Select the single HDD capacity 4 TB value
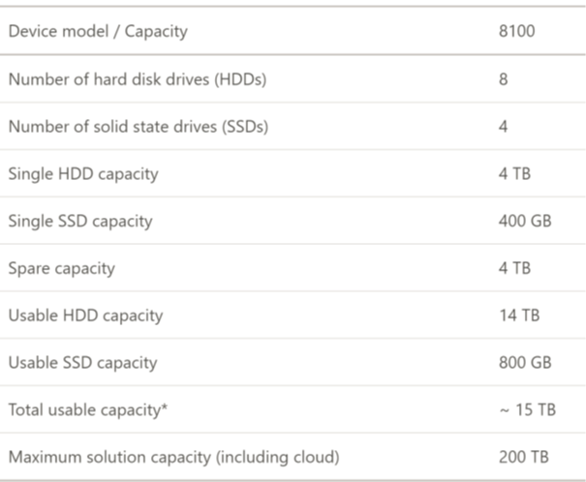Viewport: 586px width, 482px height. click(514, 174)
